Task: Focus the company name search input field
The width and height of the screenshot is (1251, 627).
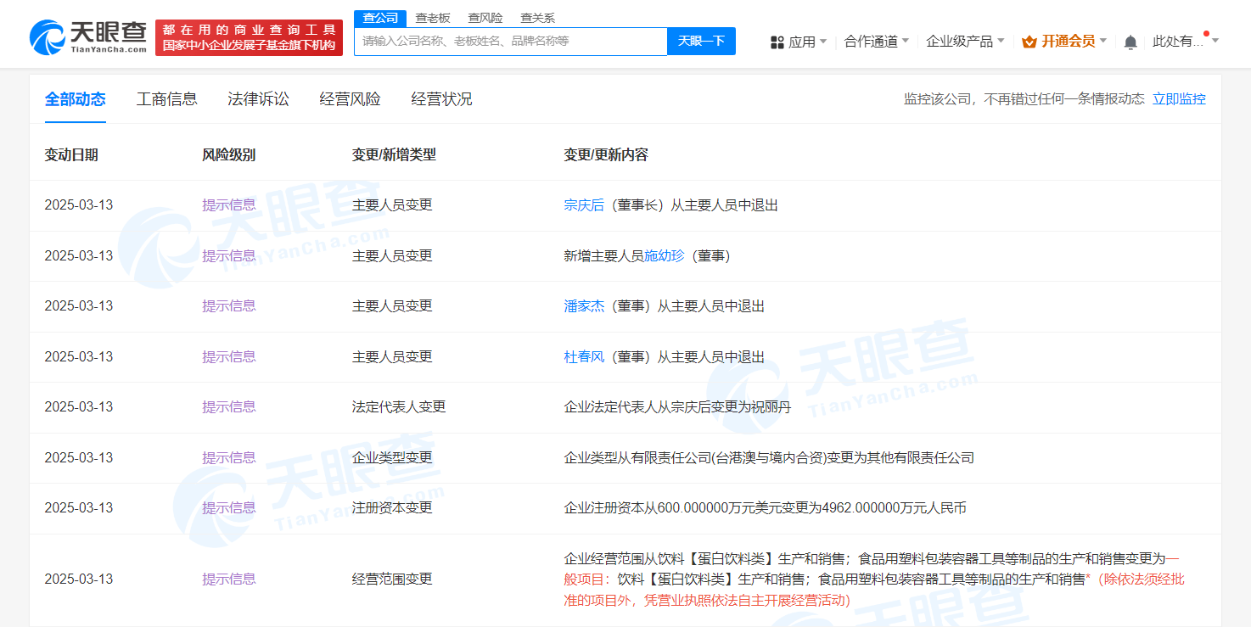Action: (x=511, y=41)
